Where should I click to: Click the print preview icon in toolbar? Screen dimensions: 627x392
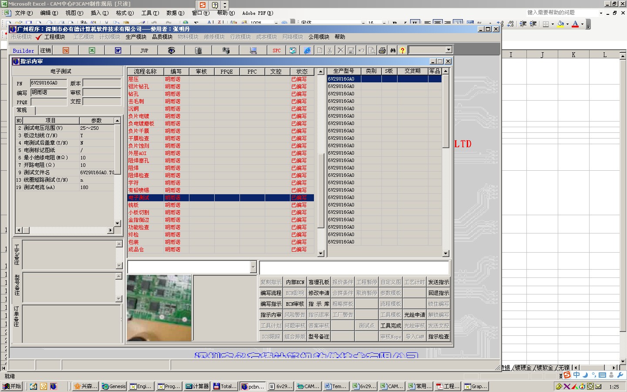[371, 51]
